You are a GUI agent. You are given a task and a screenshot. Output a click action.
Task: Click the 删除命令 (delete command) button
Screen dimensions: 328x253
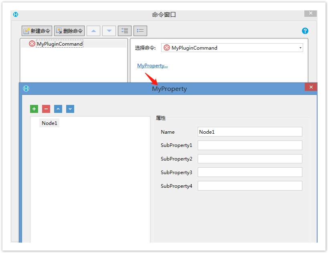pos(69,31)
